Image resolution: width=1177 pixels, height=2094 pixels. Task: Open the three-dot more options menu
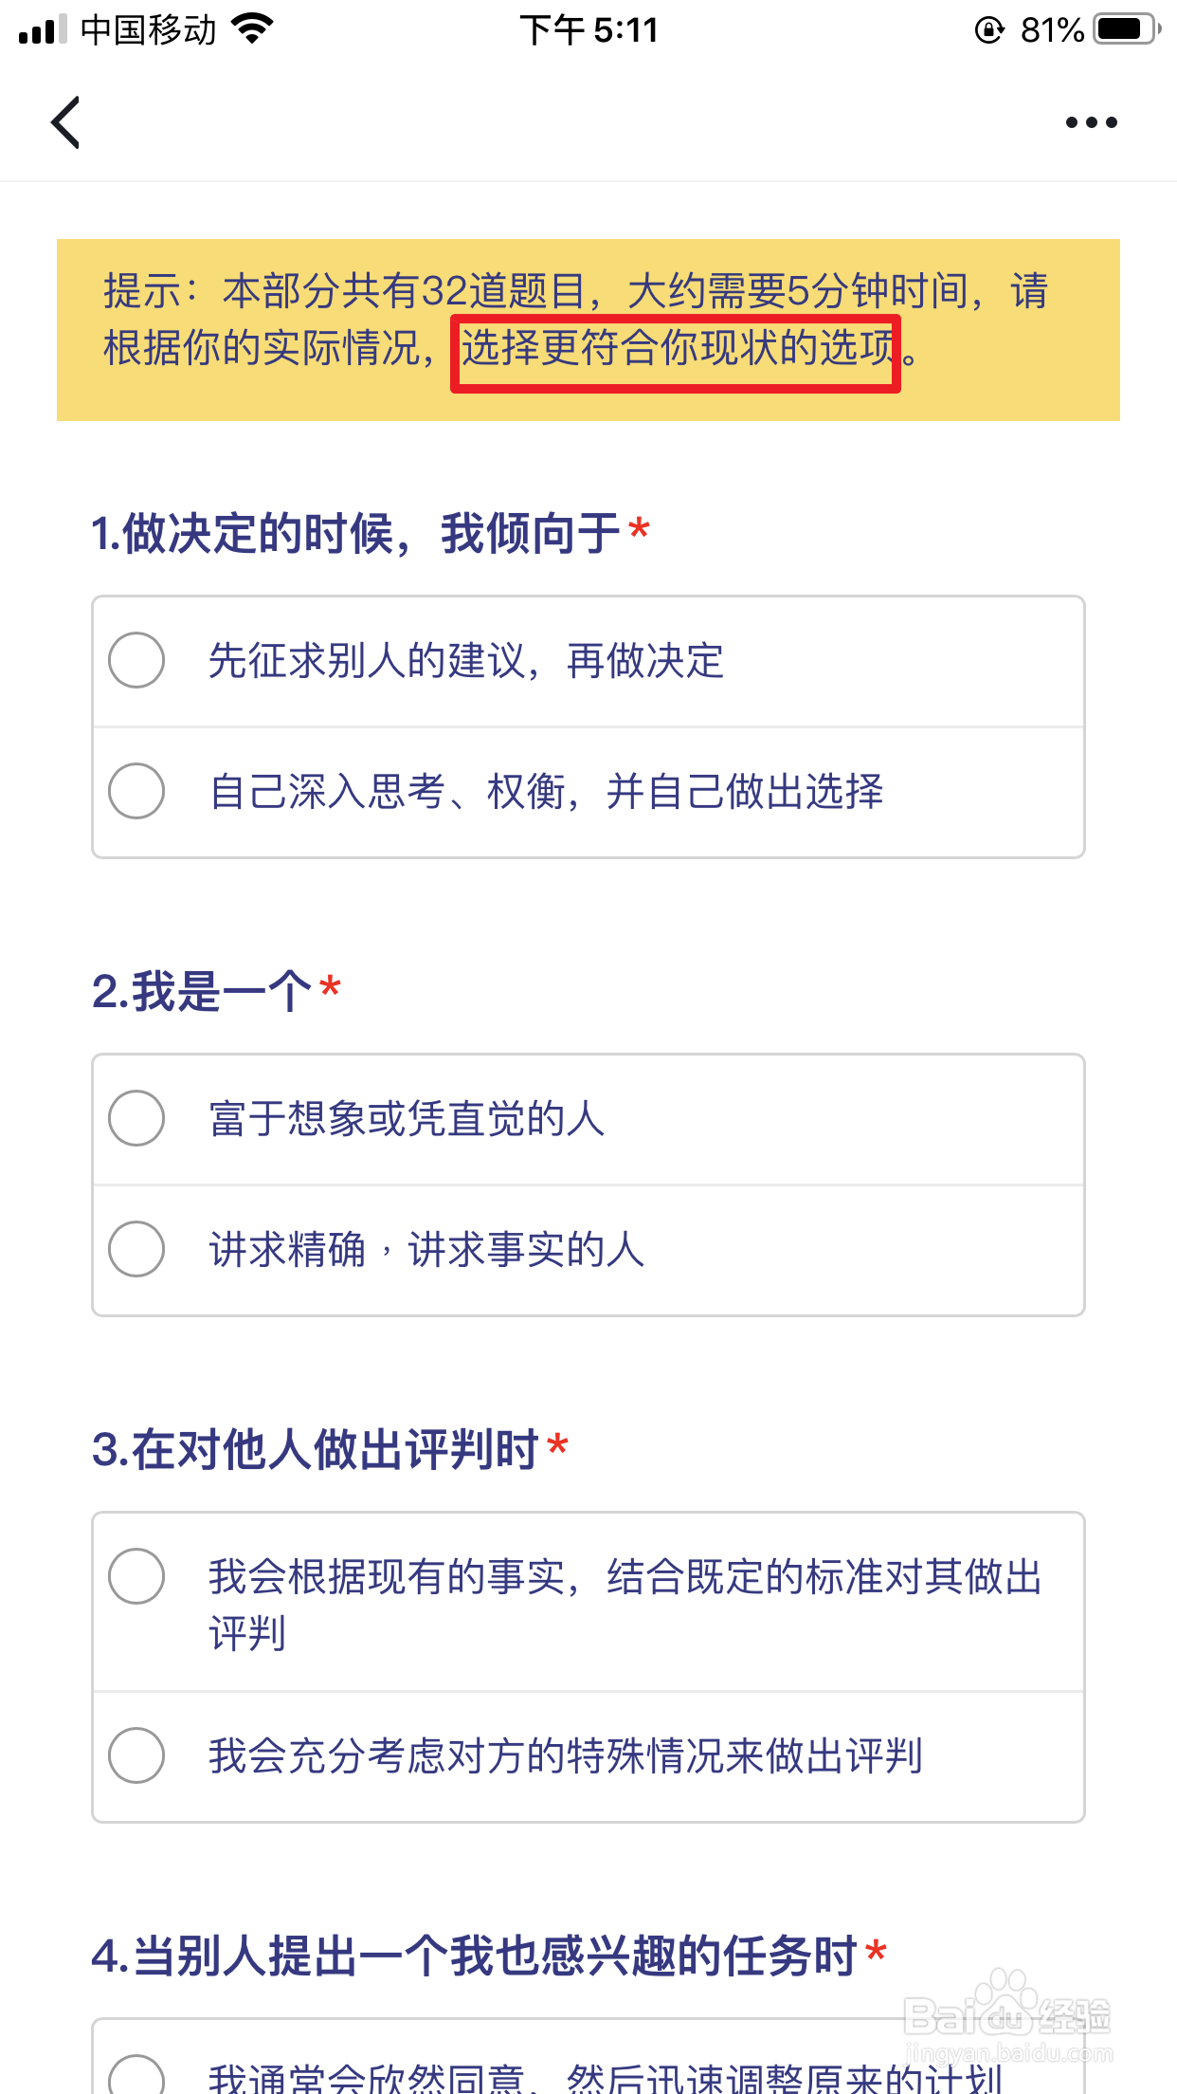1091,122
